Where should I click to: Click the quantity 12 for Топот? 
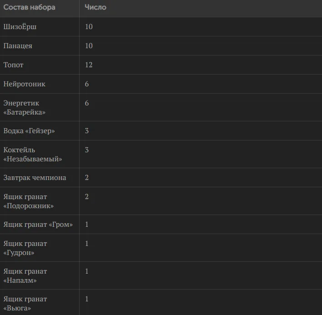tap(89, 65)
